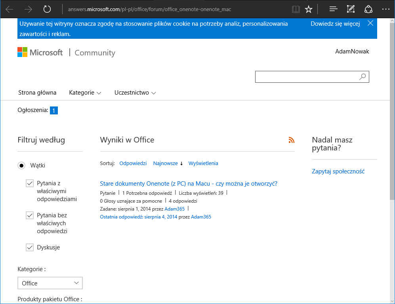Uncheck Pytania z właściwymi odpowiedziami
395x304 pixels.
tap(30, 183)
